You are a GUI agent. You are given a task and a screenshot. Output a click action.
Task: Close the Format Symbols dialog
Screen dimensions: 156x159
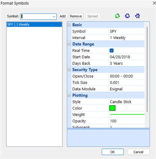click(154, 3)
